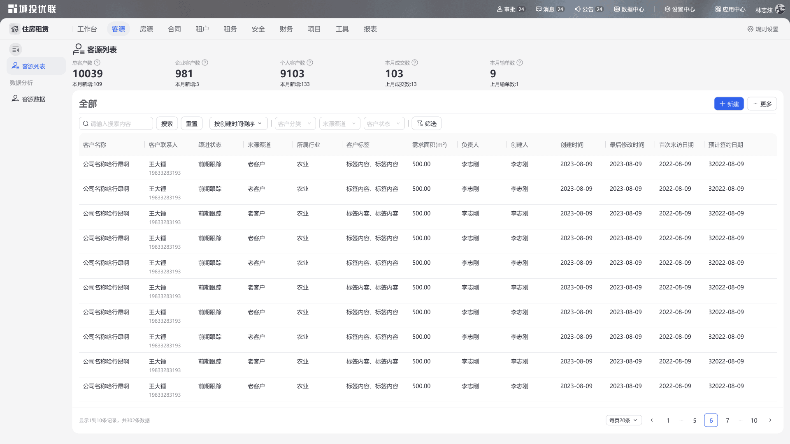Show the help tooltip for 总客户数

click(x=97, y=62)
